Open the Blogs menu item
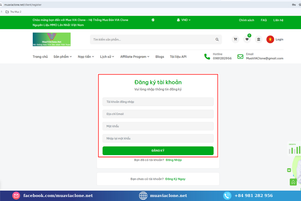The image size is (301, 201). 160,57
